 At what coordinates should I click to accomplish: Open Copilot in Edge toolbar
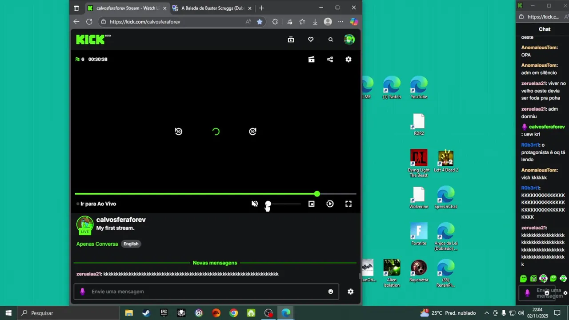(x=354, y=21)
